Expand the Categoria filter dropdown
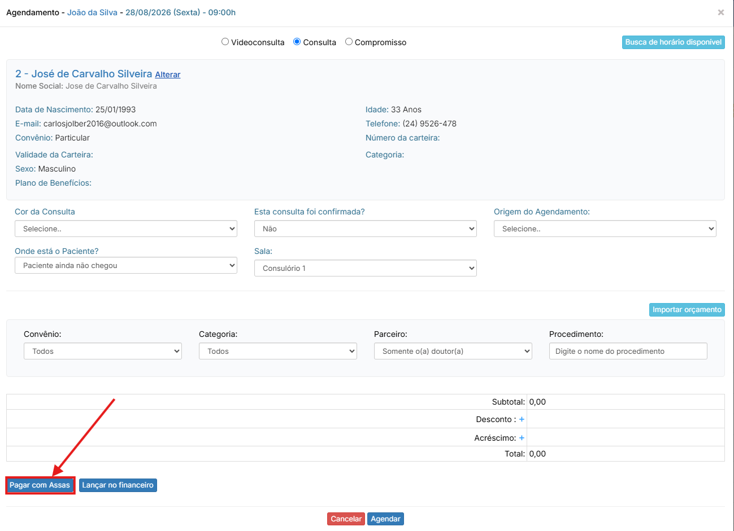 278,351
